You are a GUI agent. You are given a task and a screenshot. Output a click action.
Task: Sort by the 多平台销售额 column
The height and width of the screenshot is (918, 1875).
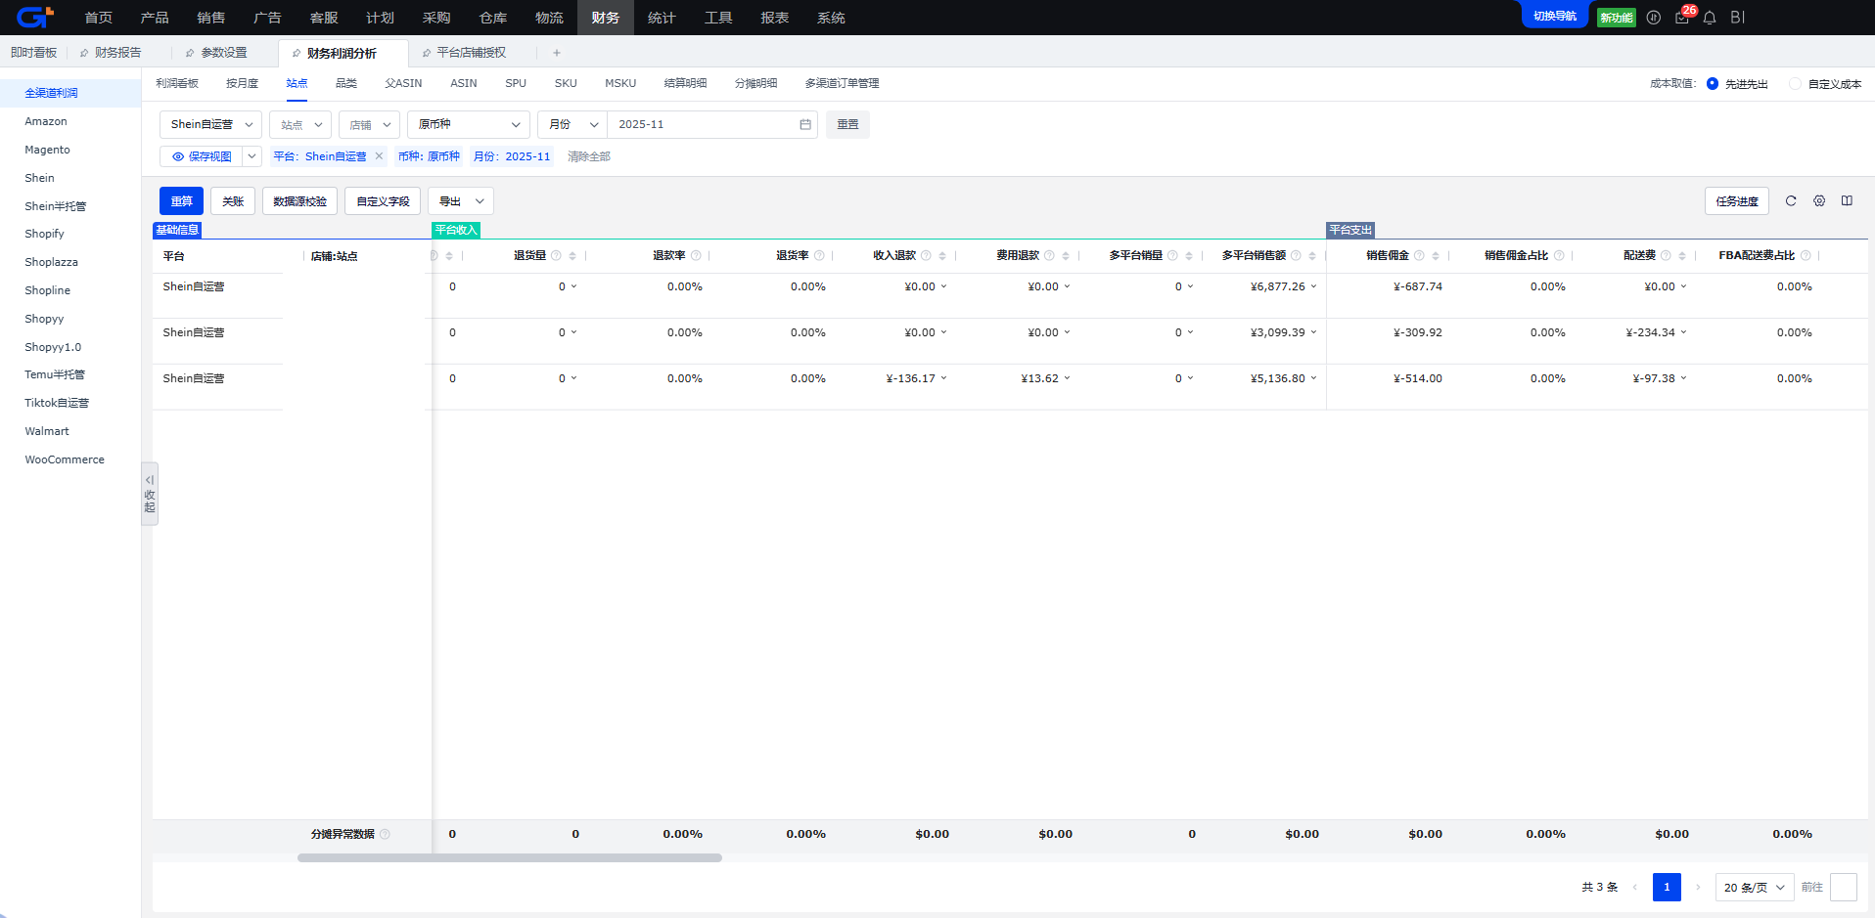pyautogui.click(x=1311, y=256)
